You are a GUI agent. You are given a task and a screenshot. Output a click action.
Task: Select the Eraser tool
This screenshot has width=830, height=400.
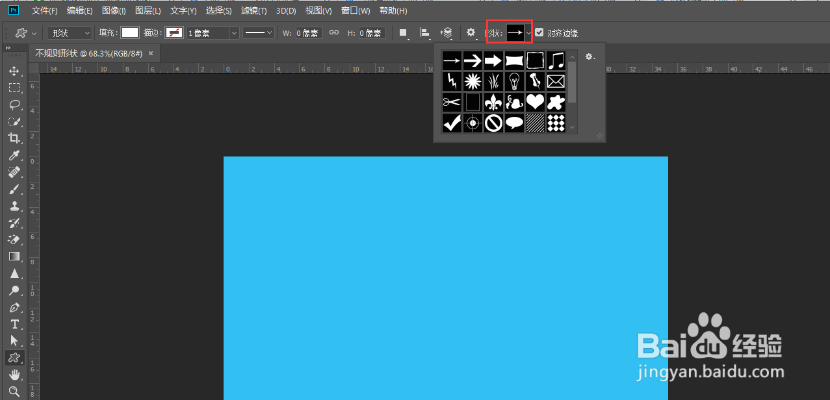[x=14, y=240]
